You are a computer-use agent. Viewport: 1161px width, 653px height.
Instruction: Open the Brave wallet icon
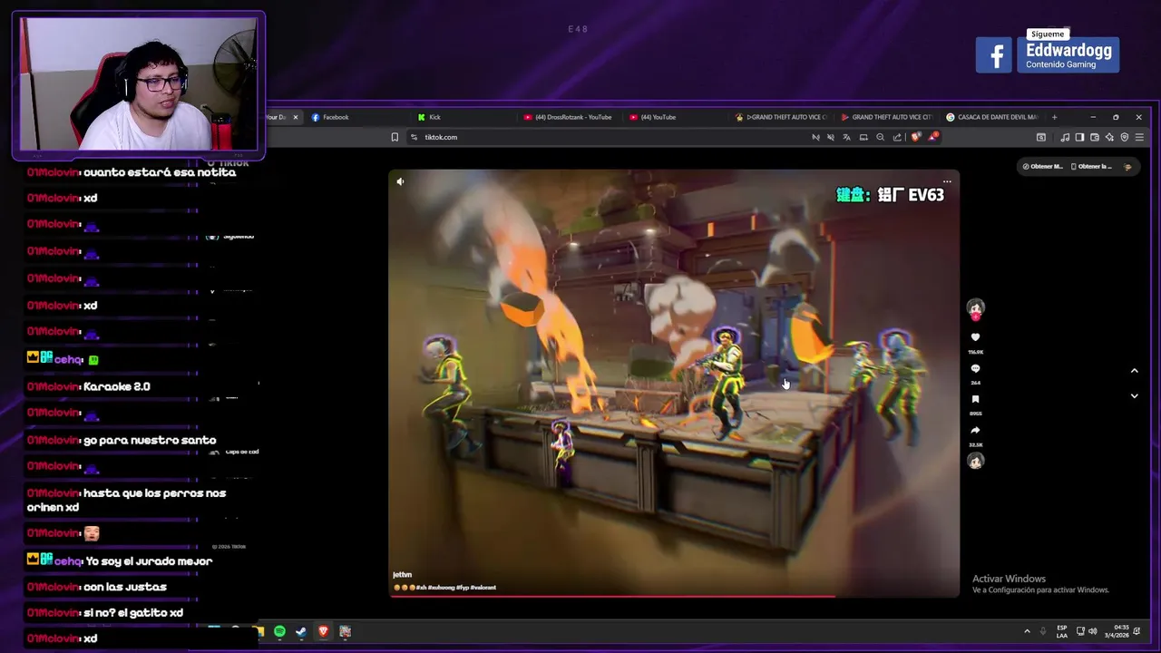(1095, 137)
